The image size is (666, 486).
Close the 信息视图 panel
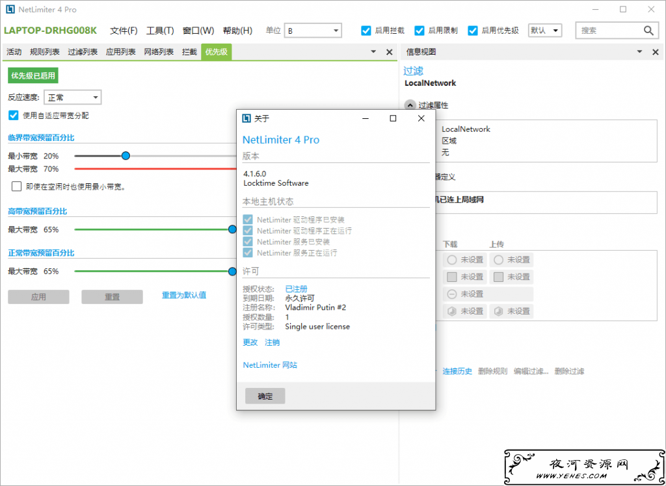[x=655, y=52]
